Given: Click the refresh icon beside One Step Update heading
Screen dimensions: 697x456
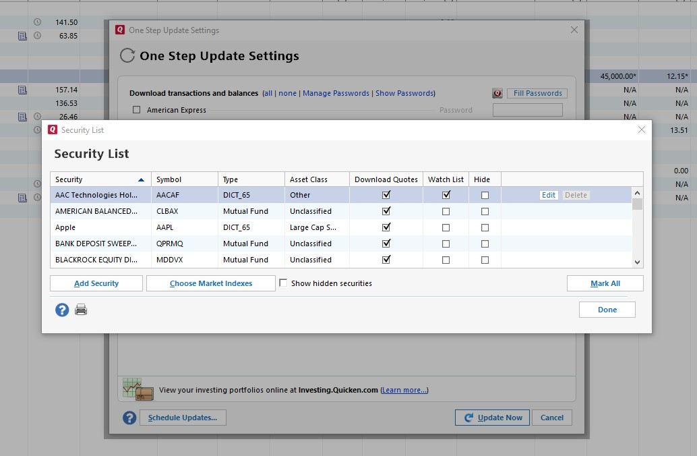Looking at the screenshot, I should click(127, 56).
